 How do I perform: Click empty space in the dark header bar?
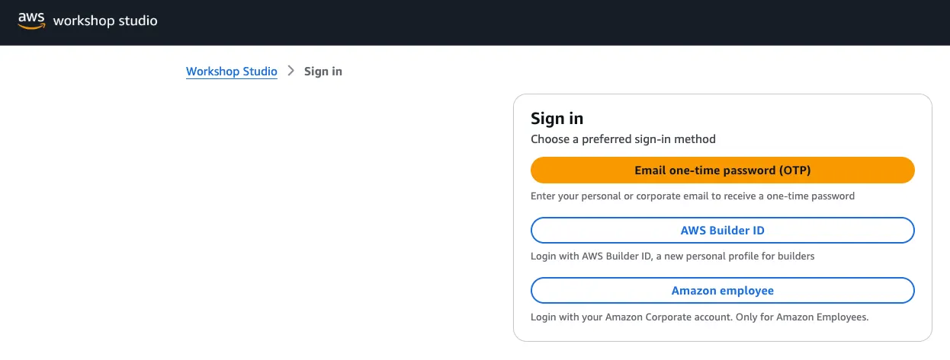click(534, 21)
